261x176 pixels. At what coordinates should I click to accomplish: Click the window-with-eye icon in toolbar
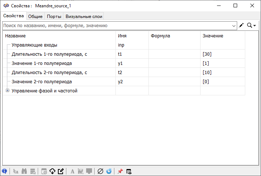point(129,171)
